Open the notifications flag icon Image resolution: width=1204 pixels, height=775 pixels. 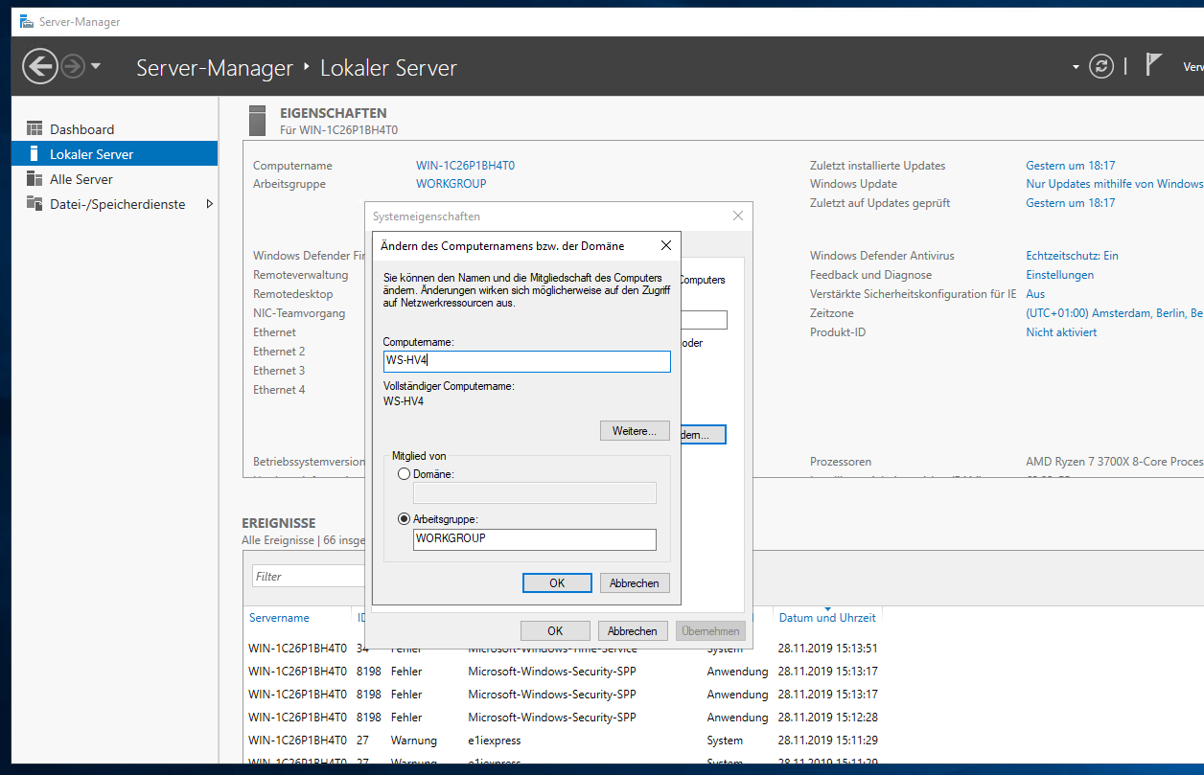[1154, 64]
